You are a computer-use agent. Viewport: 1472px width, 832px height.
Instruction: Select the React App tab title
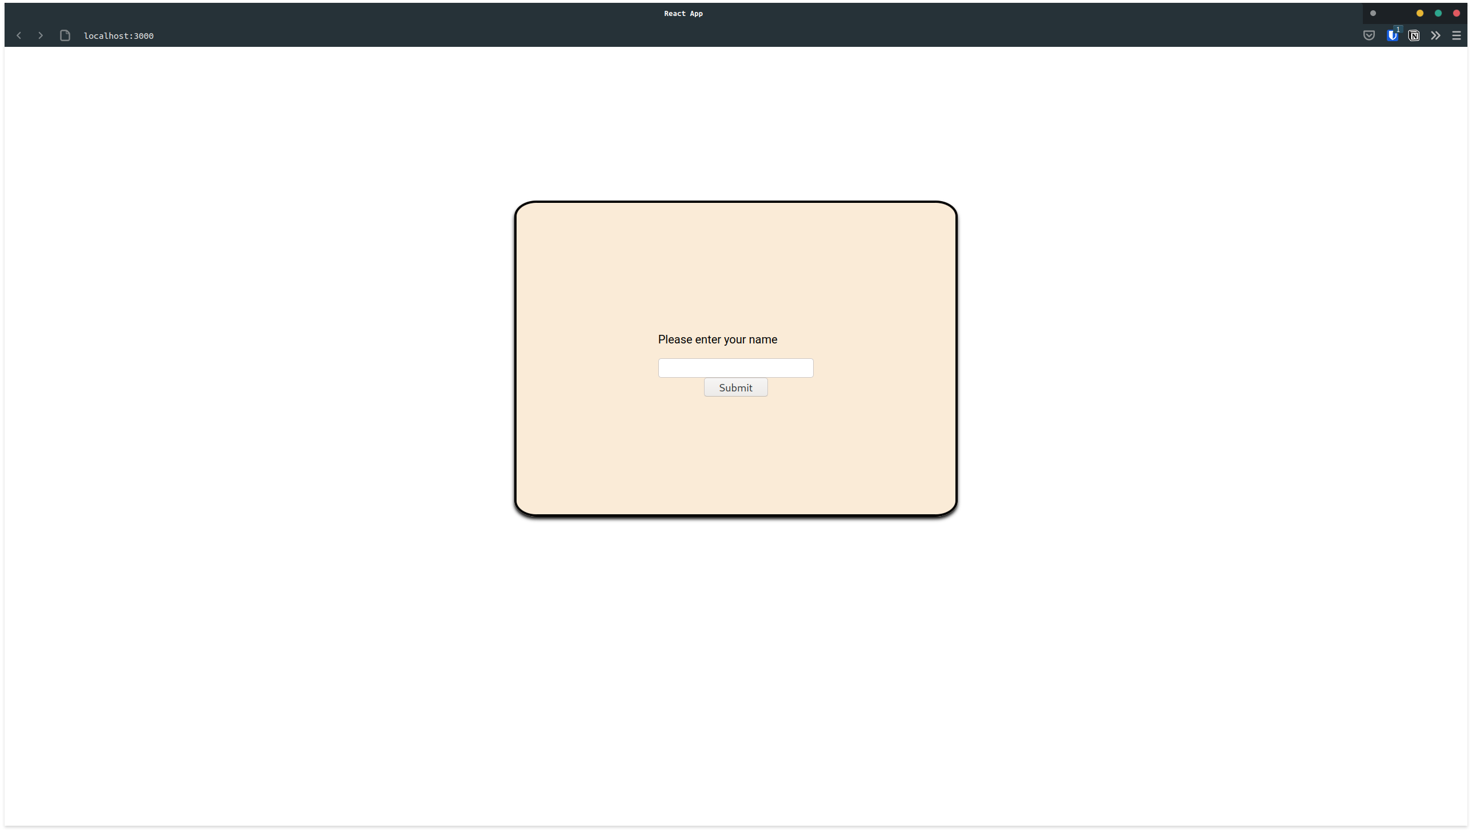click(683, 13)
